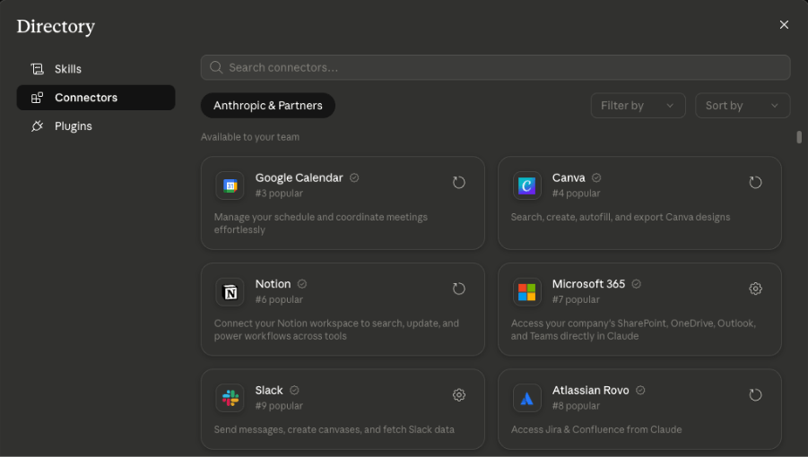Open the Google Calendar connector title
Viewport: 808px width, 457px height.
pyautogui.click(x=299, y=177)
